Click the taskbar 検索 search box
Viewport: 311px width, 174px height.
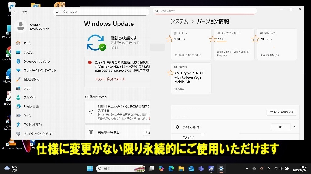pyautogui.click(x=121, y=169)
